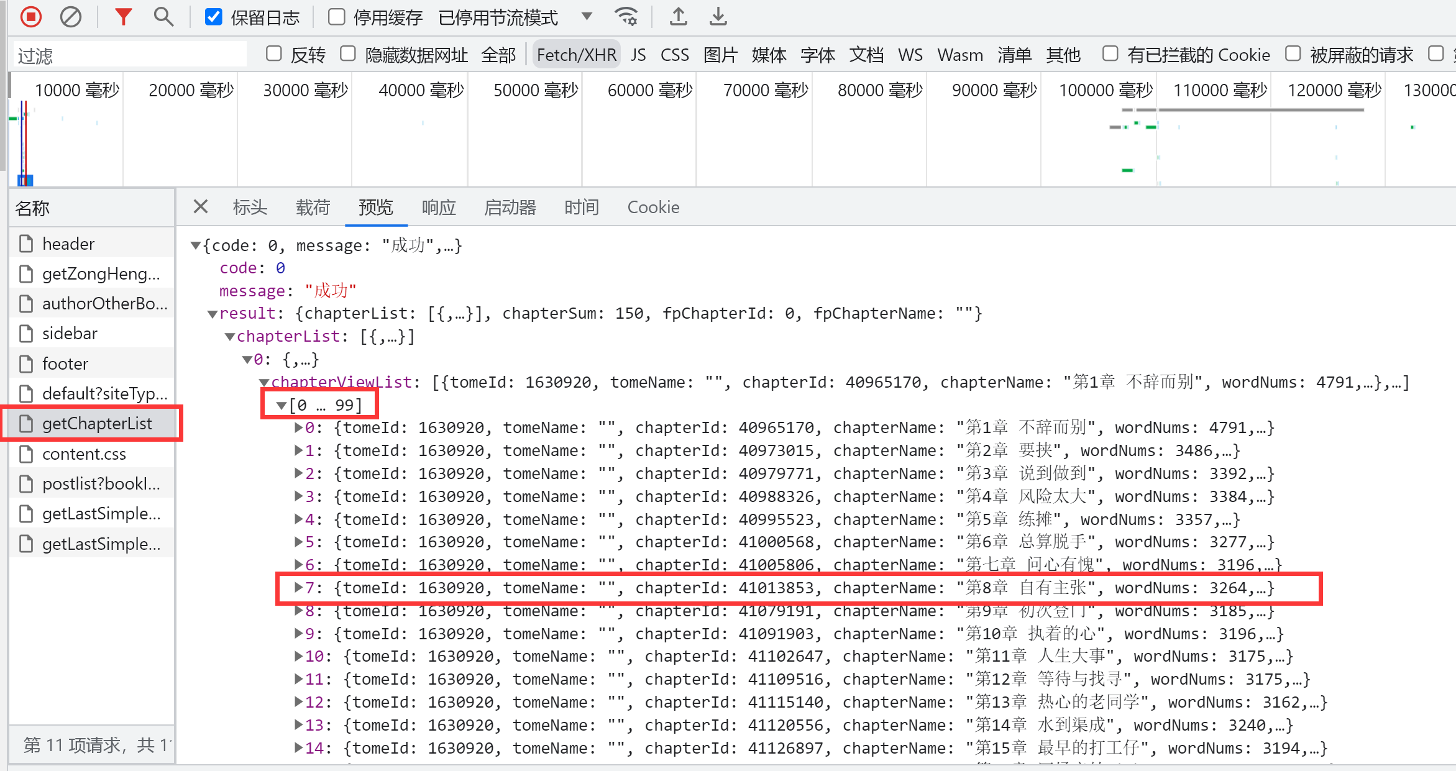Clear the network log
Image resolution: width=1456 pixels, height=771 pixels.
[70, 17]
